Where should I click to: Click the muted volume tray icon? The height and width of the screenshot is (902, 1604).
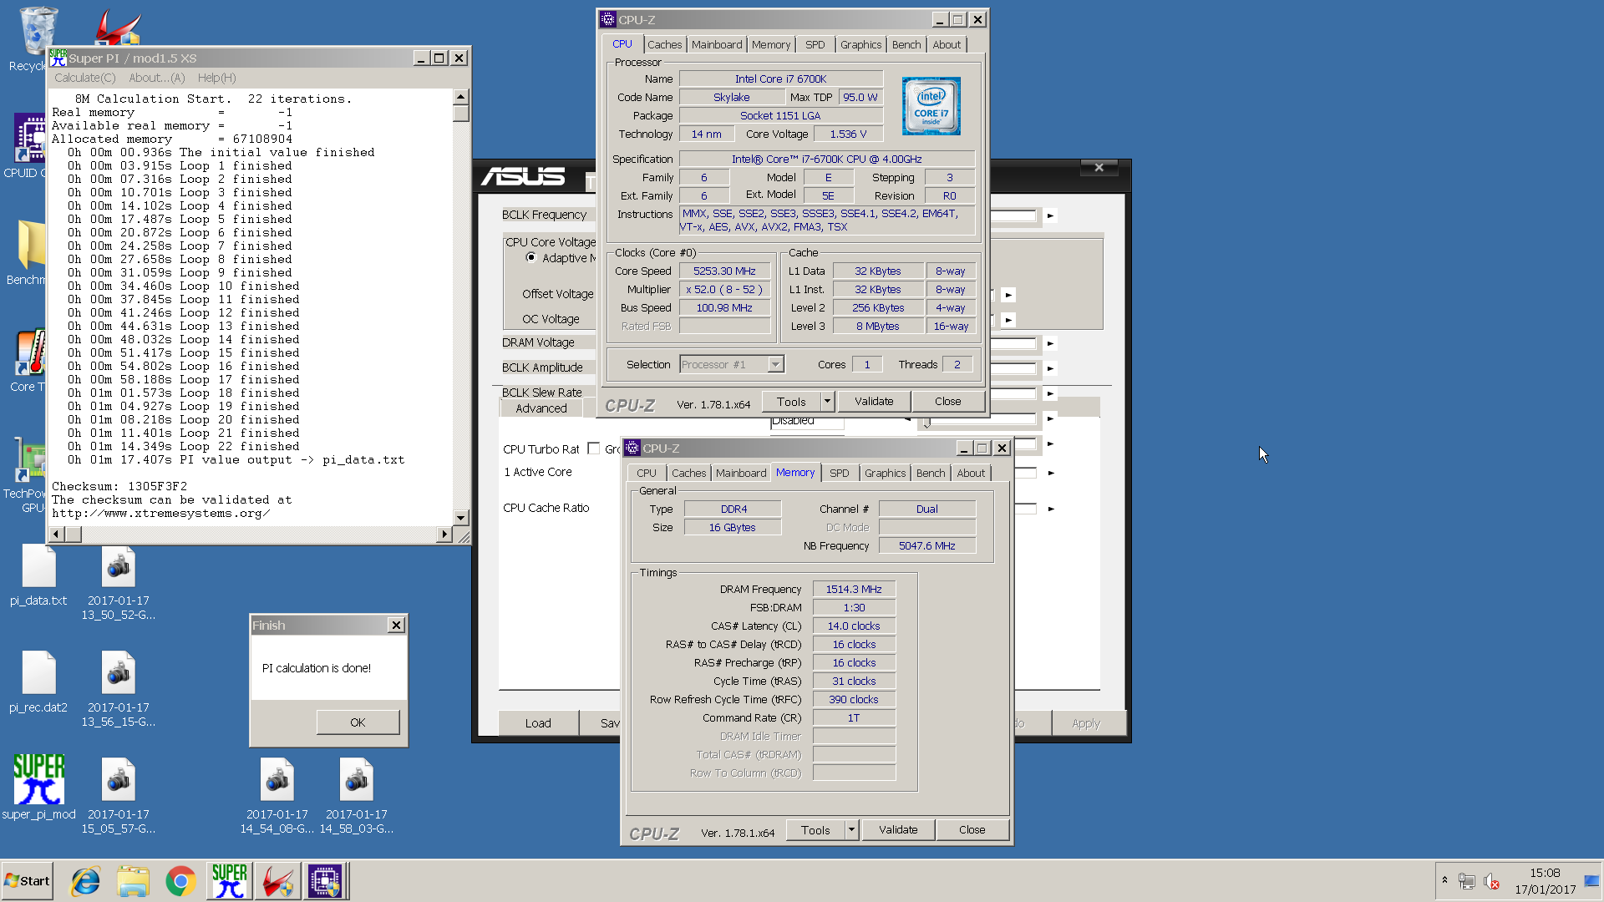click(x=1491, y=881)
